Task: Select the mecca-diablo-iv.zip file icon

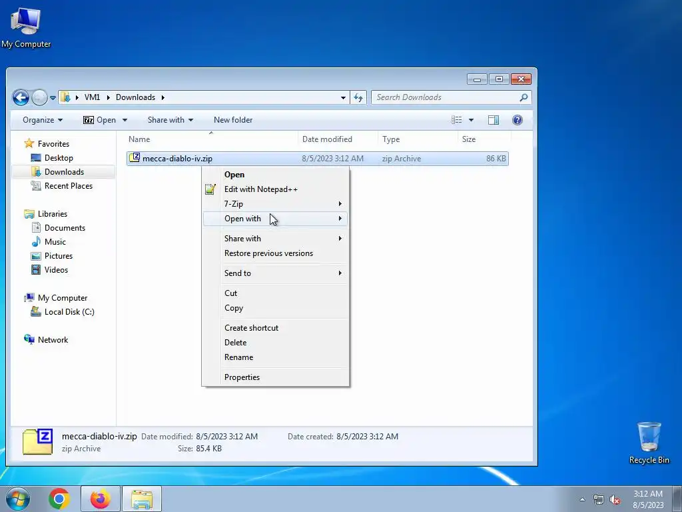Action: tap(135, 157)
